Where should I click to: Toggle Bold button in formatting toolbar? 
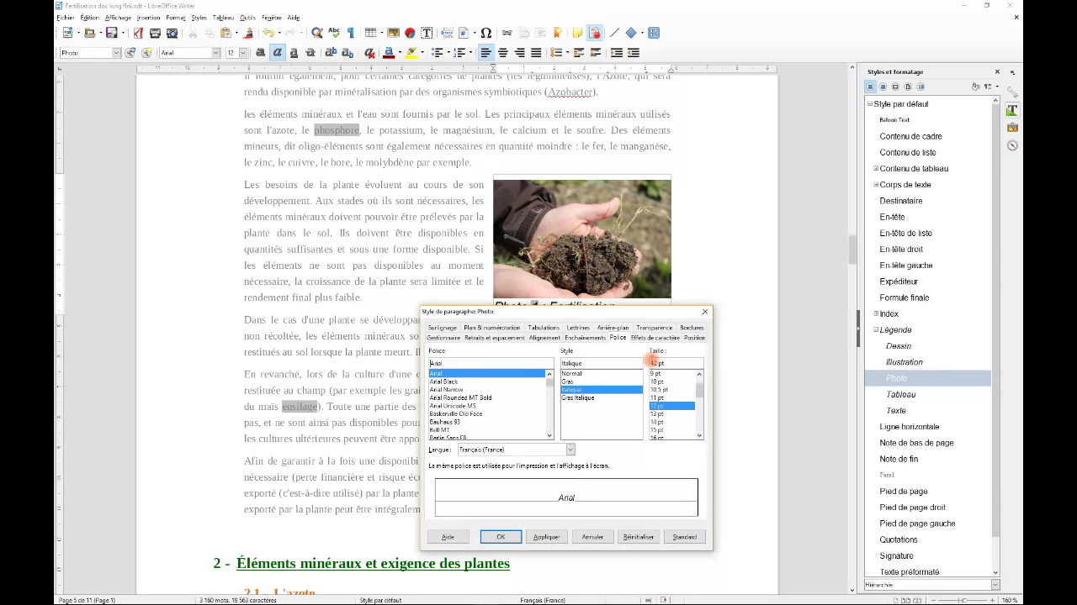tap(260, 52)
